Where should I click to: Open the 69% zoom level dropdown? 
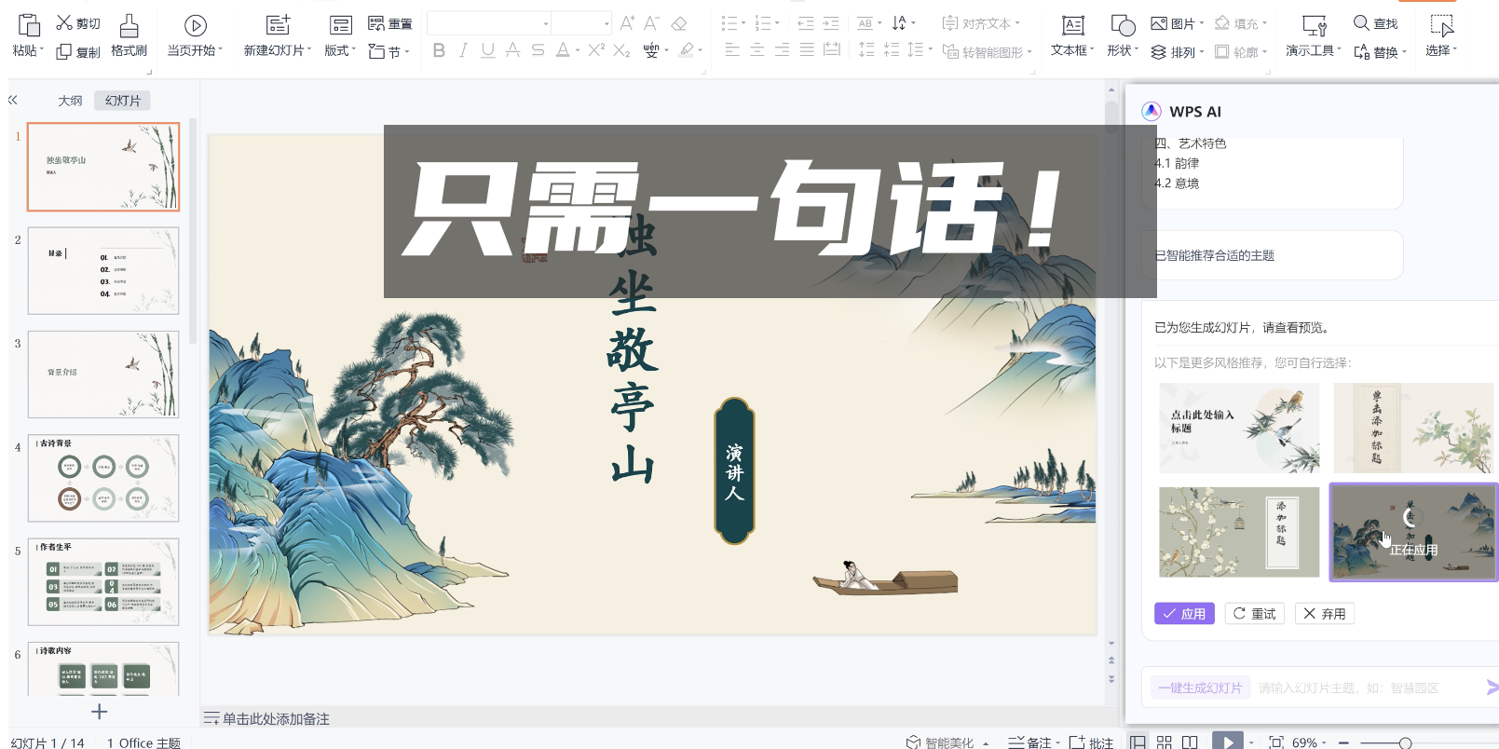pos(1309,742)
